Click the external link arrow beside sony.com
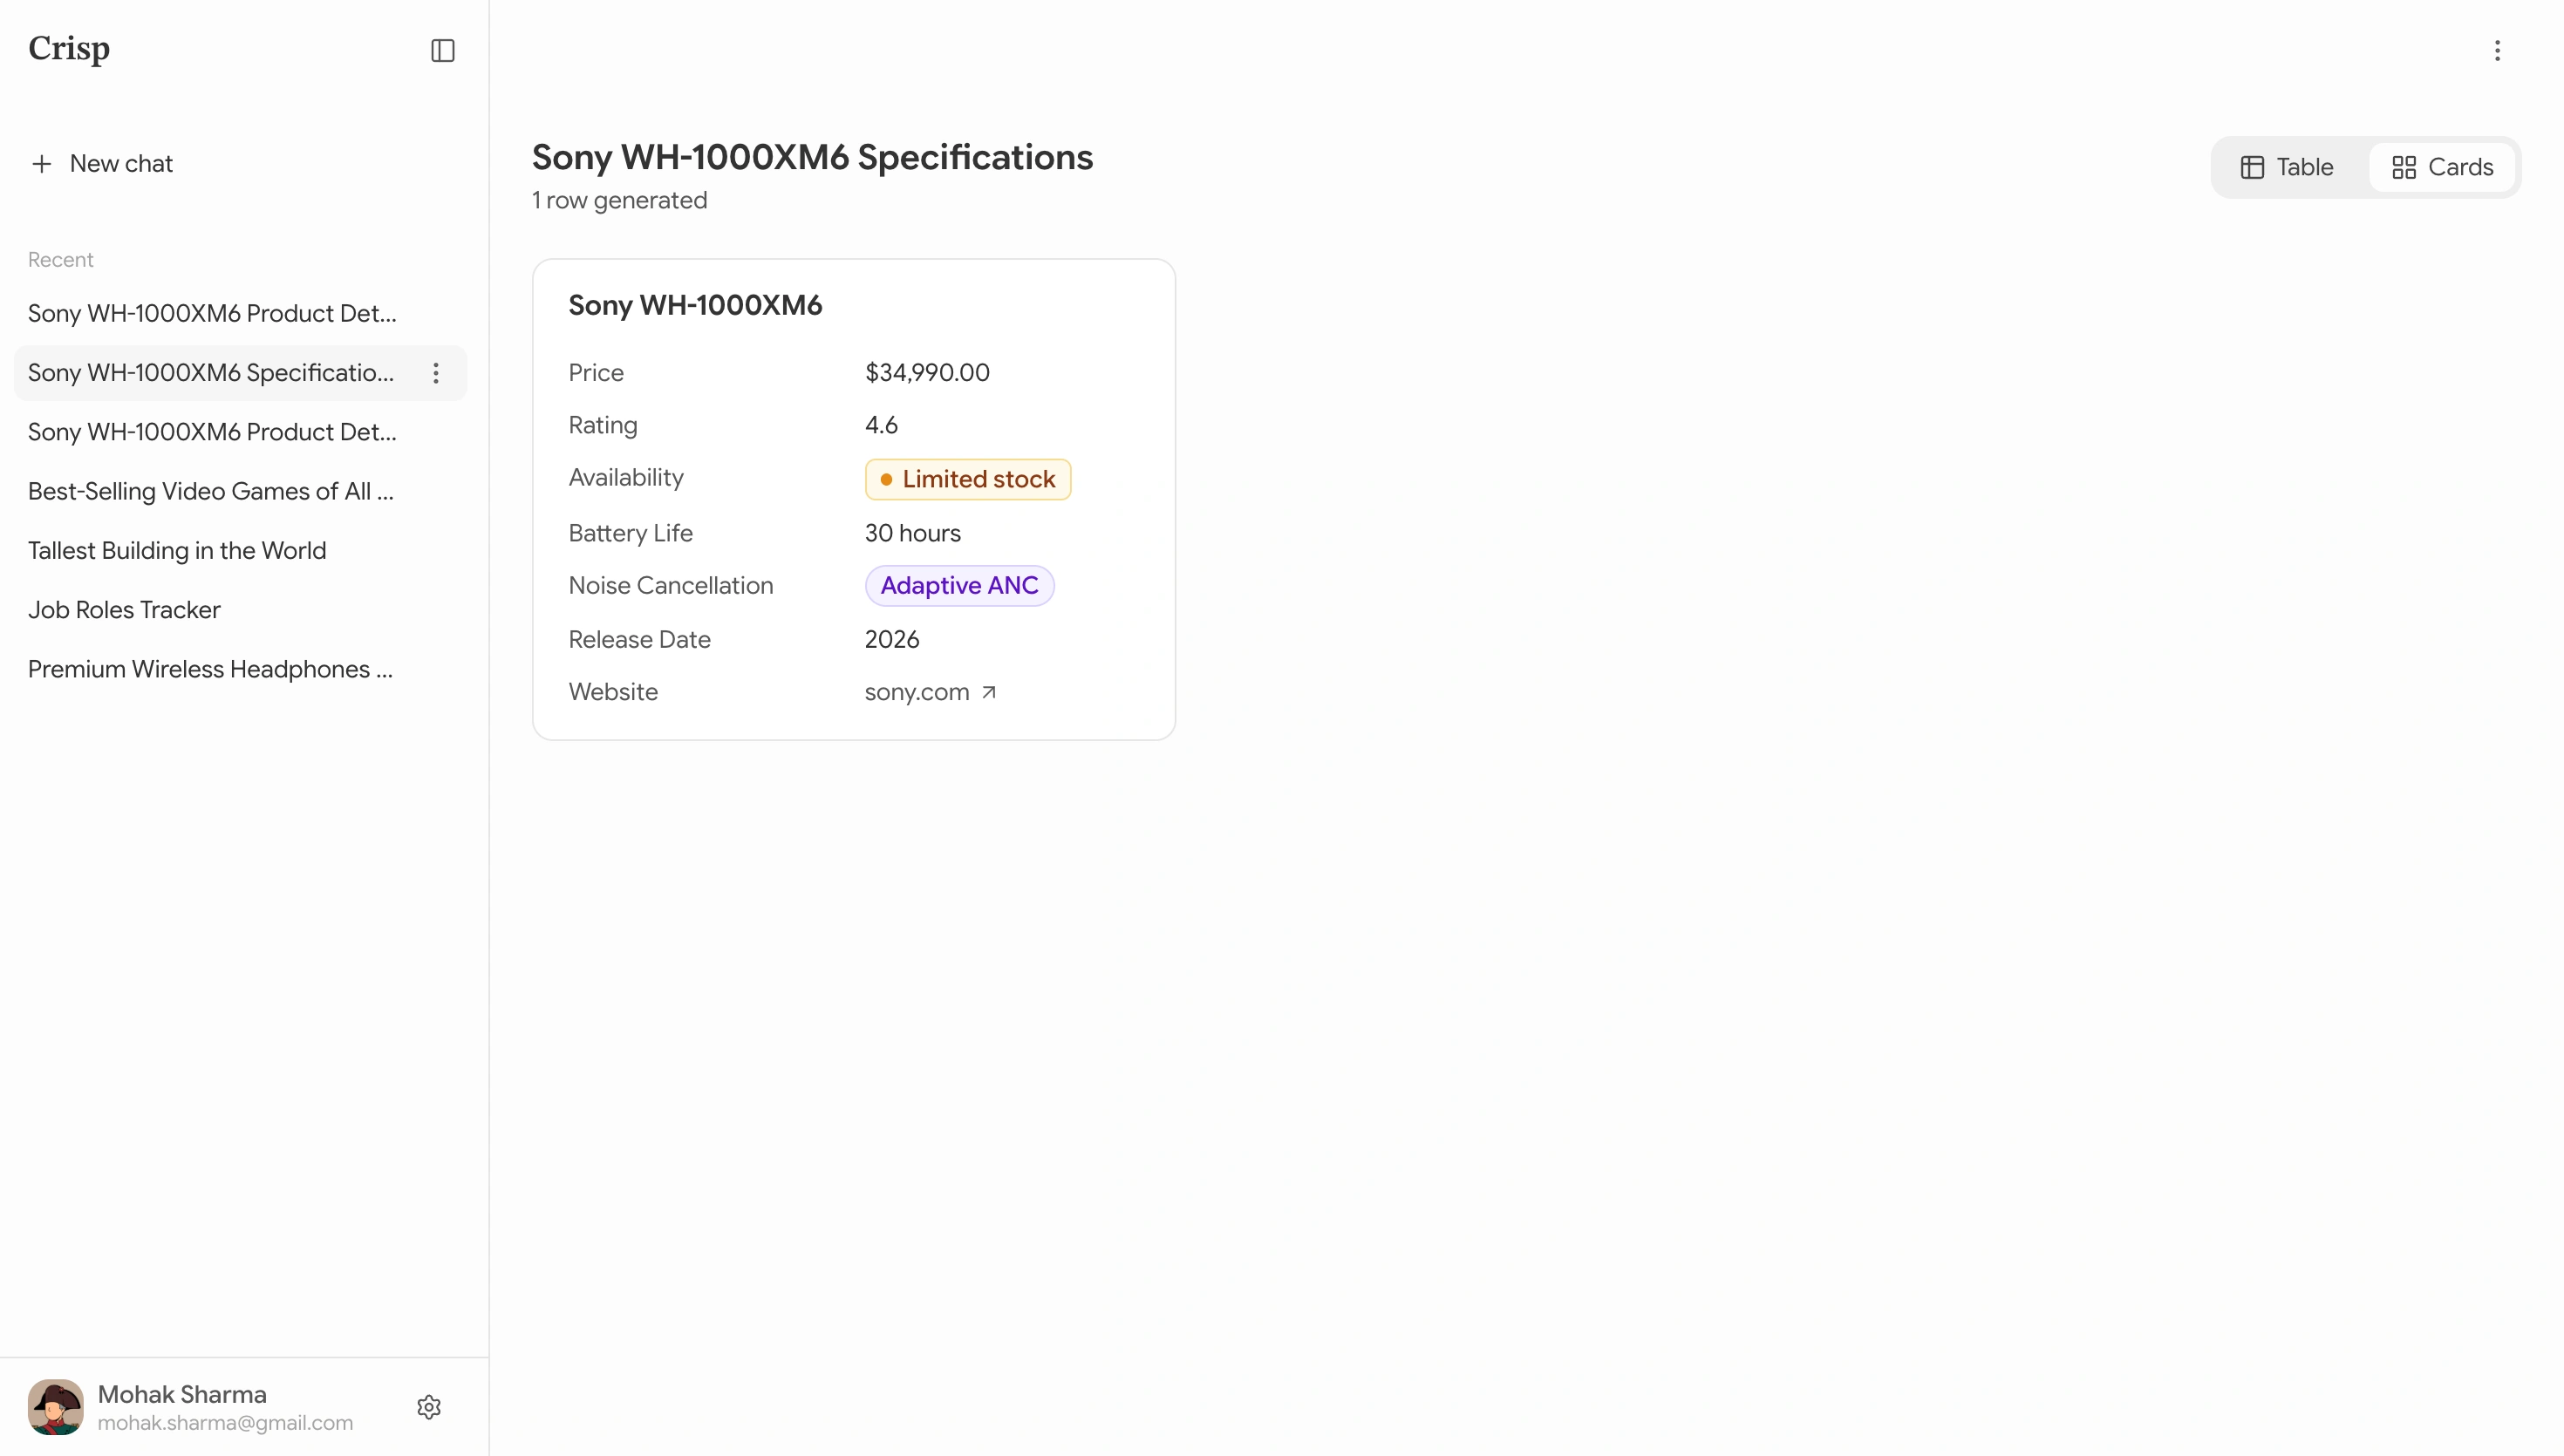The width and height of the screenshot is (2564, 1456). click(x=988, y=692)
